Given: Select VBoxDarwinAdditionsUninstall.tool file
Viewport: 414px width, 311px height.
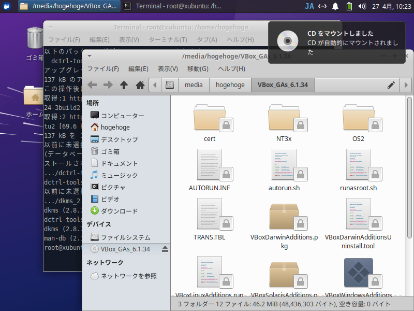Looking at the screenshot, I should coord(358,224).
